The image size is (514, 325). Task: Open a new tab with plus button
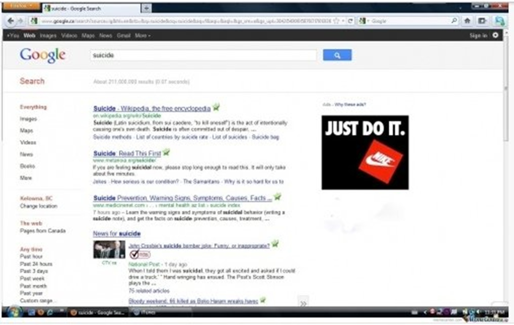point(146,8)
